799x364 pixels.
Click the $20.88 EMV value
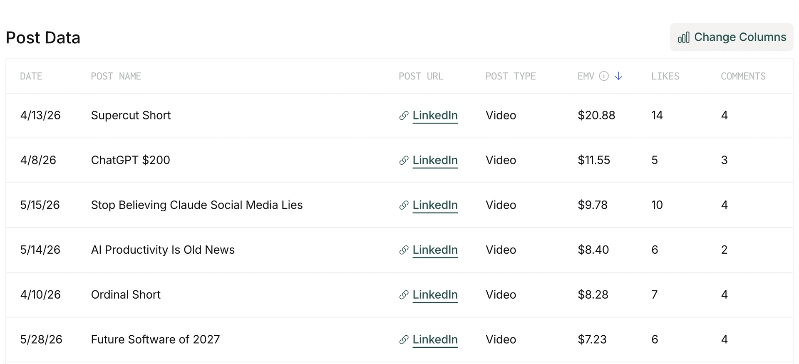coord(596,115)
